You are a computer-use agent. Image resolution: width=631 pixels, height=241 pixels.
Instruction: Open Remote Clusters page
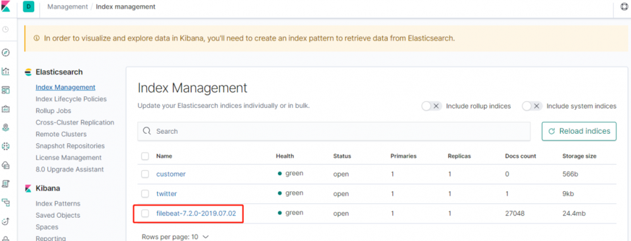tap(61, 134)
